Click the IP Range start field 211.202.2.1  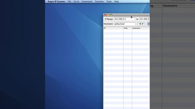pos(125,19)
